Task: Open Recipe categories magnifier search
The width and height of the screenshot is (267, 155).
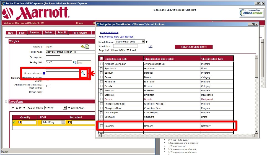Action: tap(83, 73)
